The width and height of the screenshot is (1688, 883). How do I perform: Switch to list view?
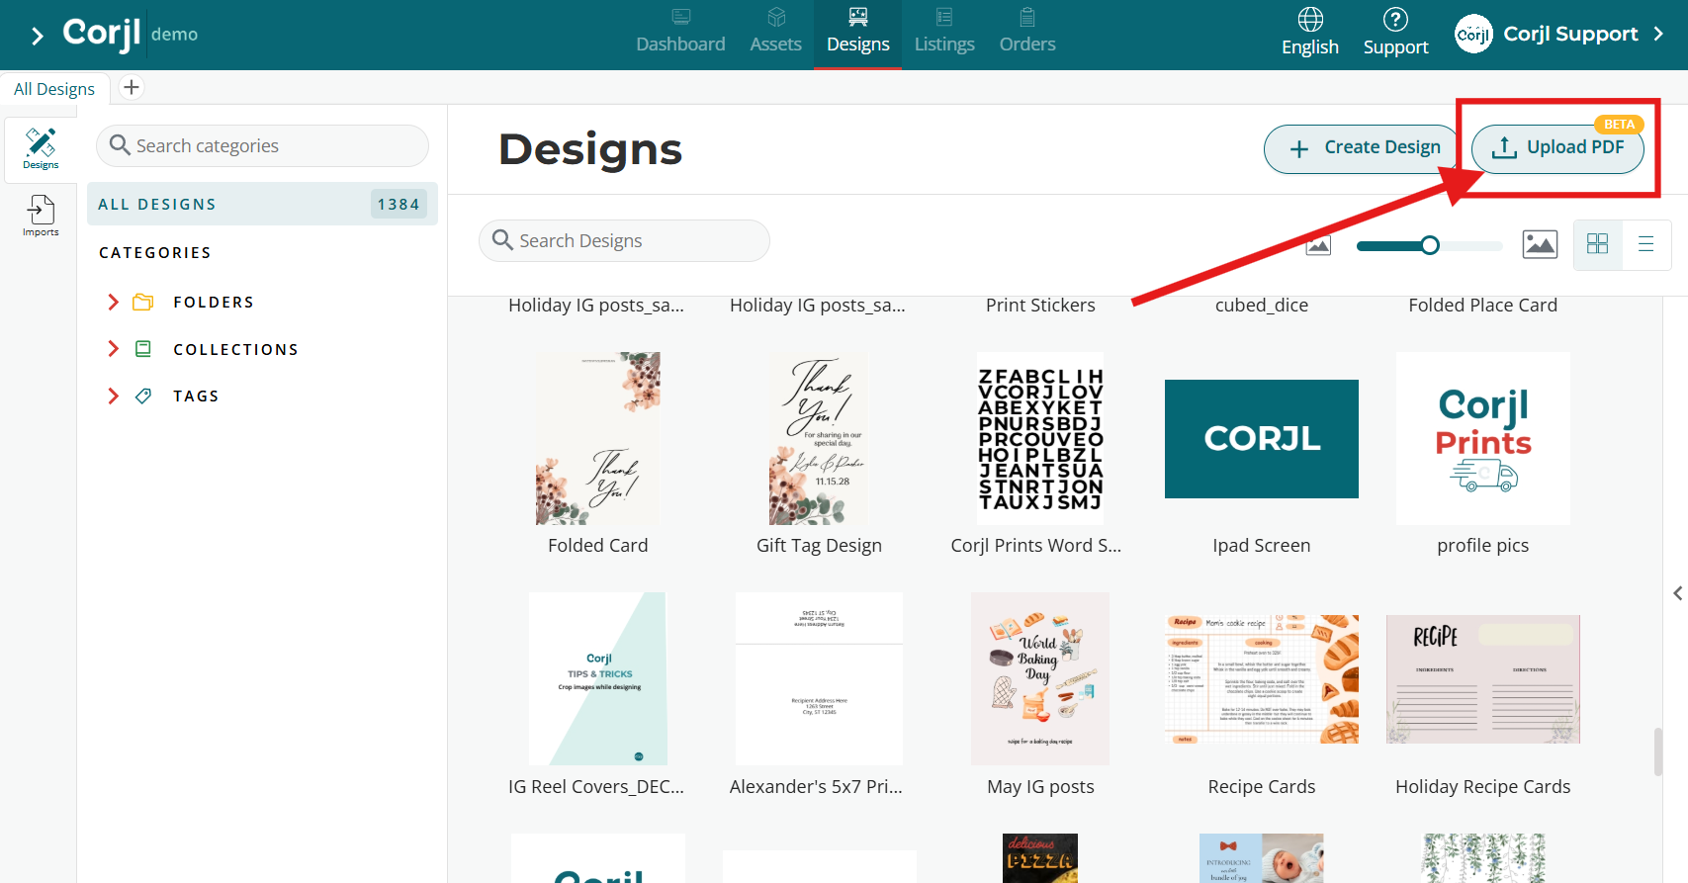(1646, 244)
